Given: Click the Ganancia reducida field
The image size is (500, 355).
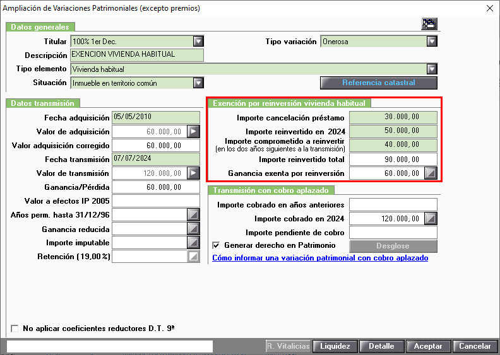Looking at the screenshot, I should click(x=149, y=229).
